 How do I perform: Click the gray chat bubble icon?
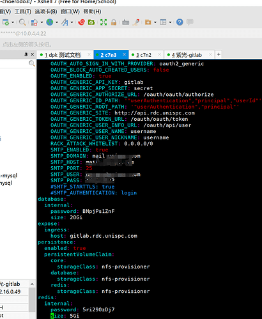tap(190, 22)
